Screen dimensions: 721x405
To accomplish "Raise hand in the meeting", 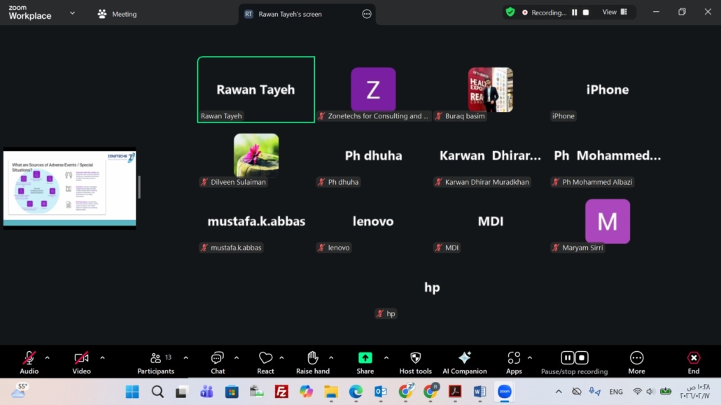I will 313,362.
